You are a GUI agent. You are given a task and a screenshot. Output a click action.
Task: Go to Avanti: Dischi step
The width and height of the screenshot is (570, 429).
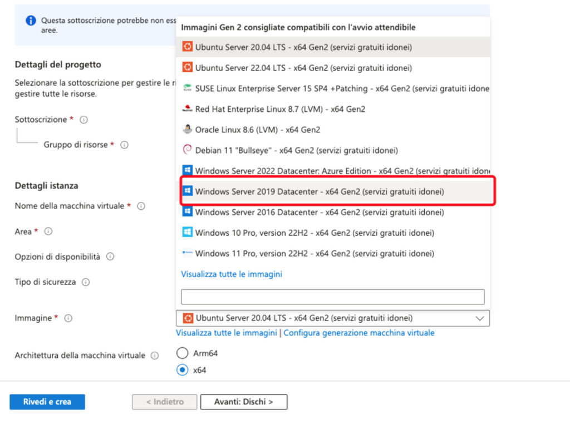(x=244, y=402)
